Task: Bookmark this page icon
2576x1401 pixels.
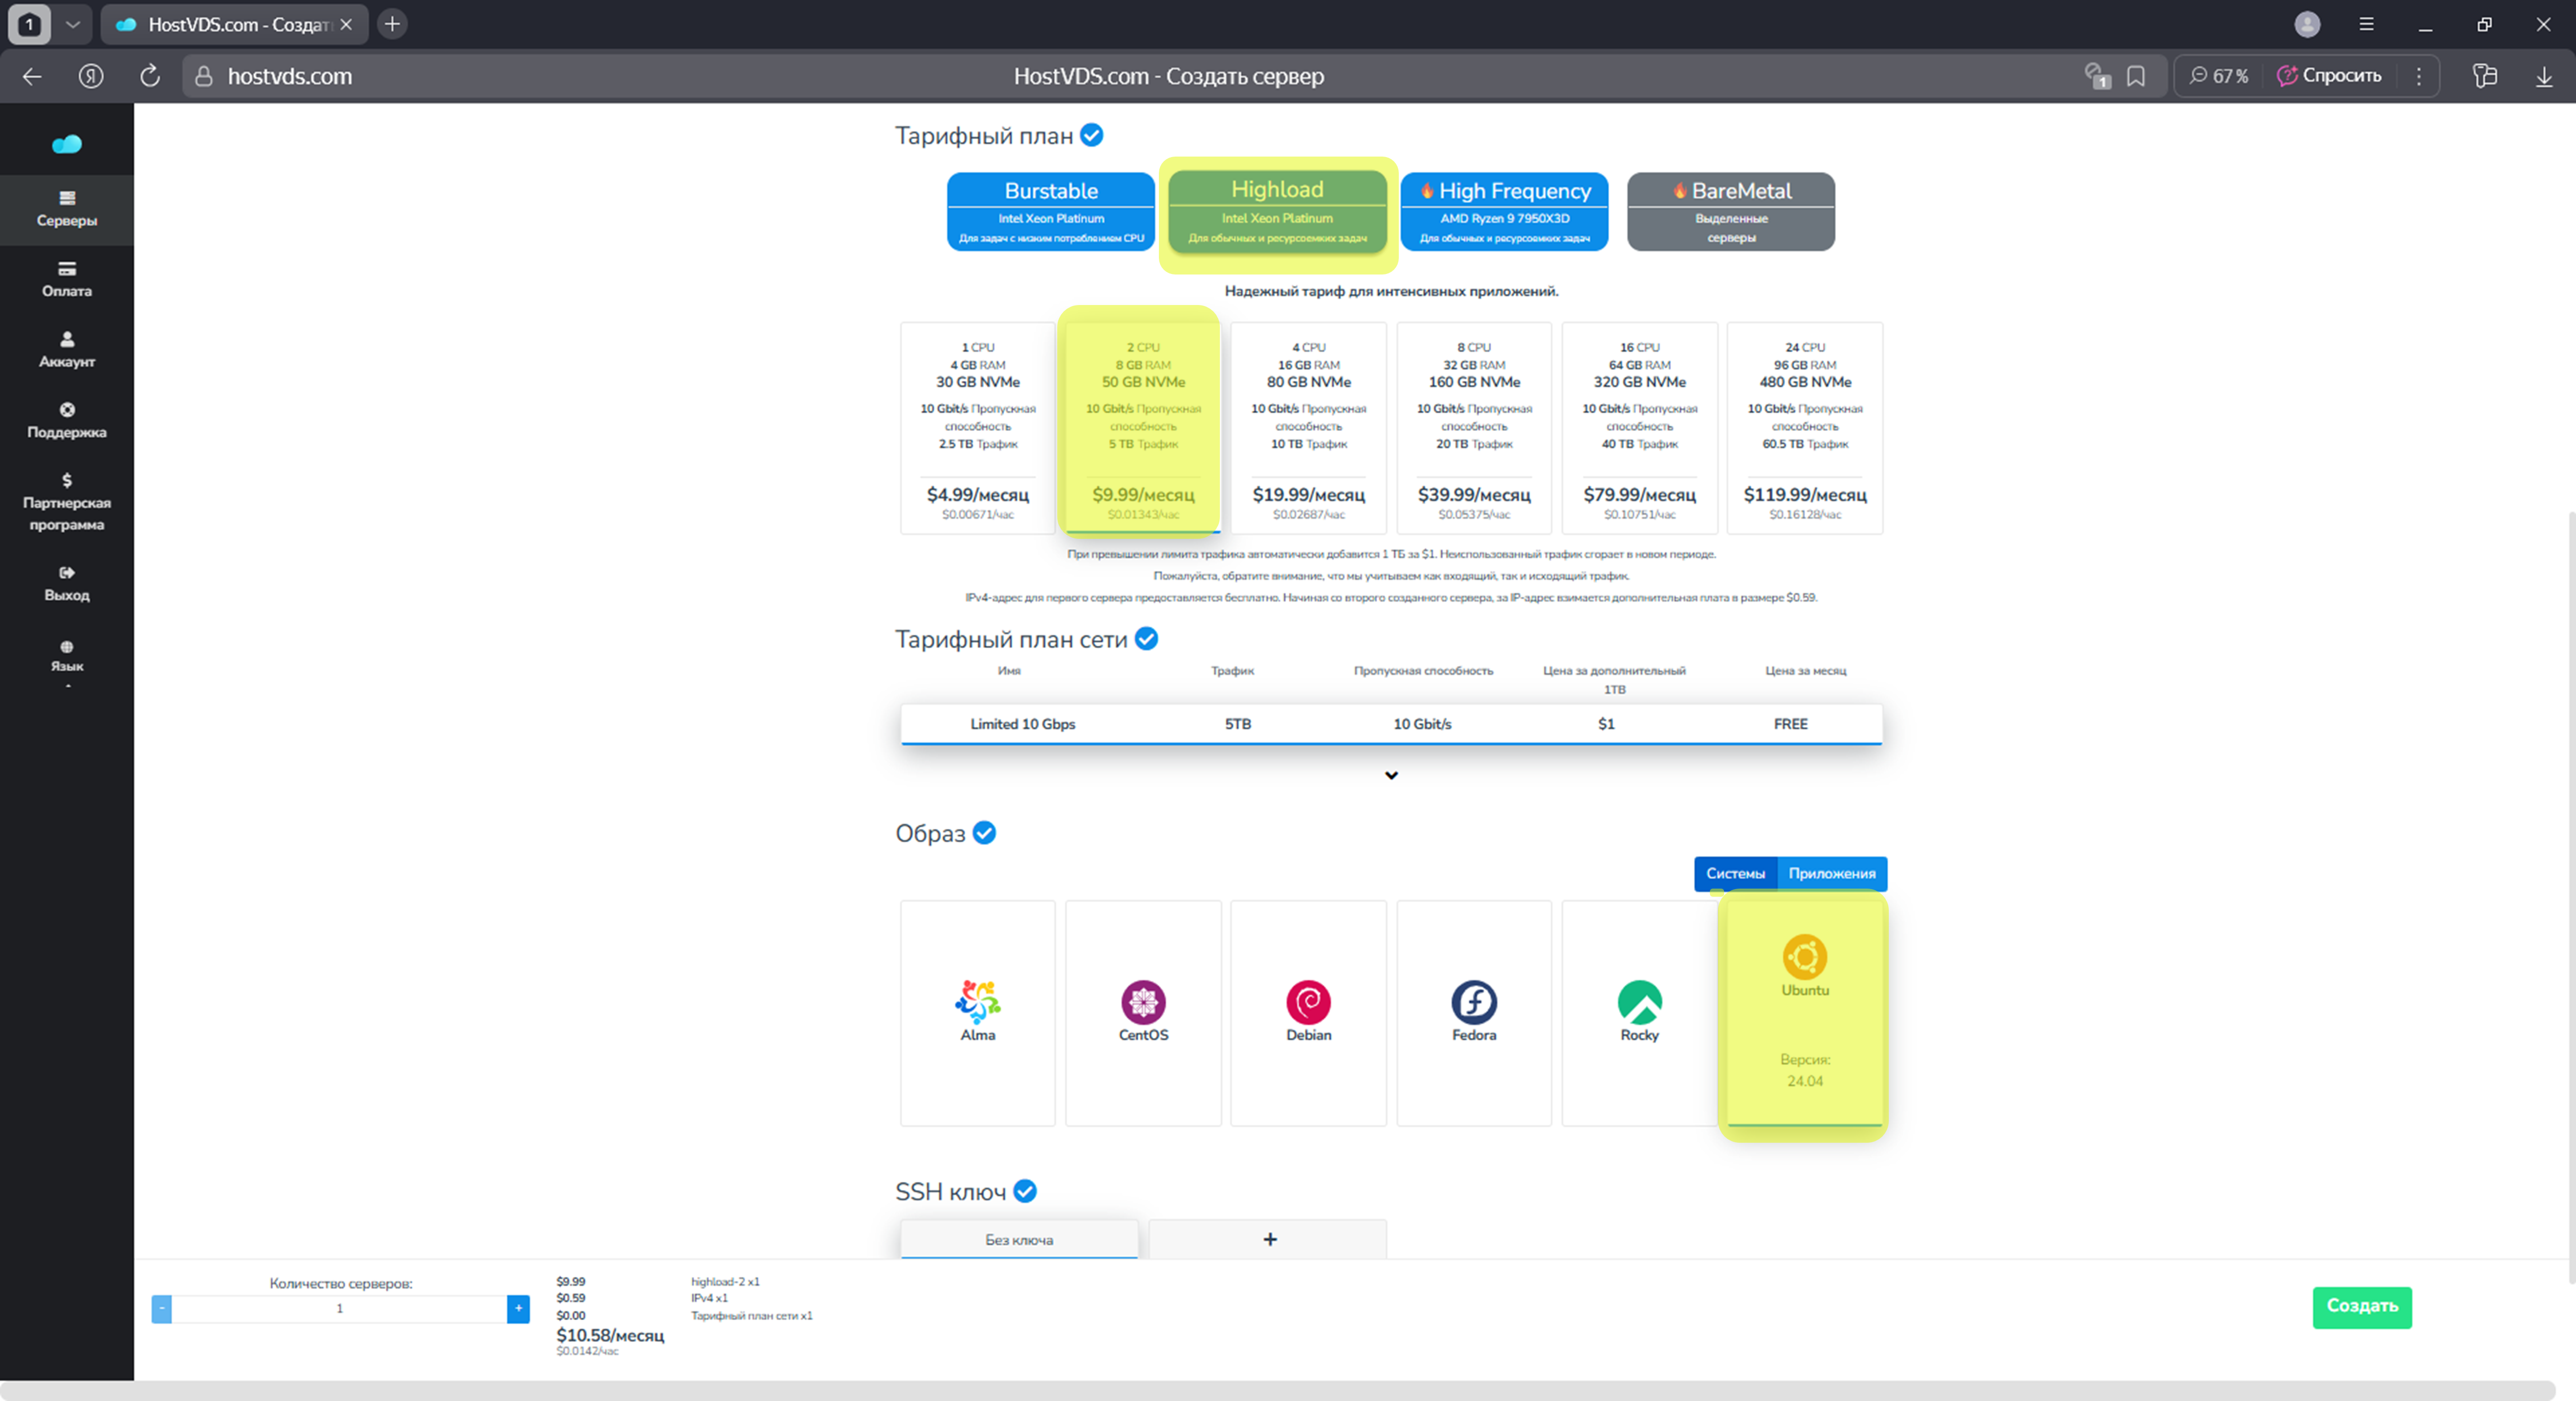Action: [2136, 76]
